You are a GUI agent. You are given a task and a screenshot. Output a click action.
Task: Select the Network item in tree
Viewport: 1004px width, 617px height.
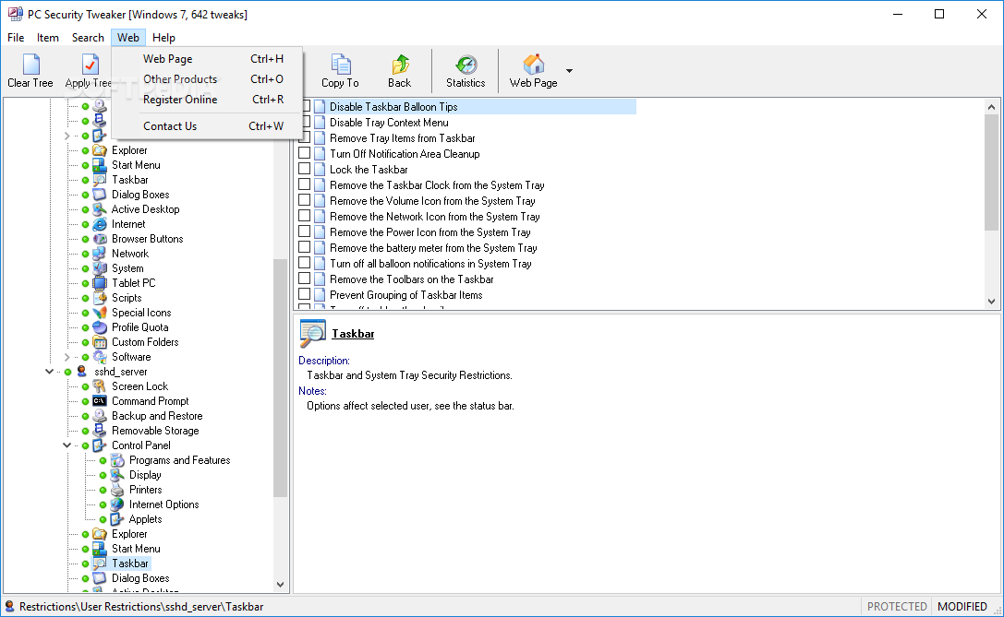[x=130, y=254]
